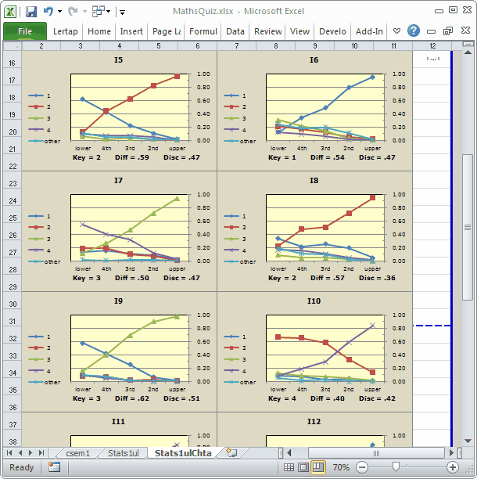477x479 pixels.
Task: Select Page Break Preview view button
Action: (318, 467)
